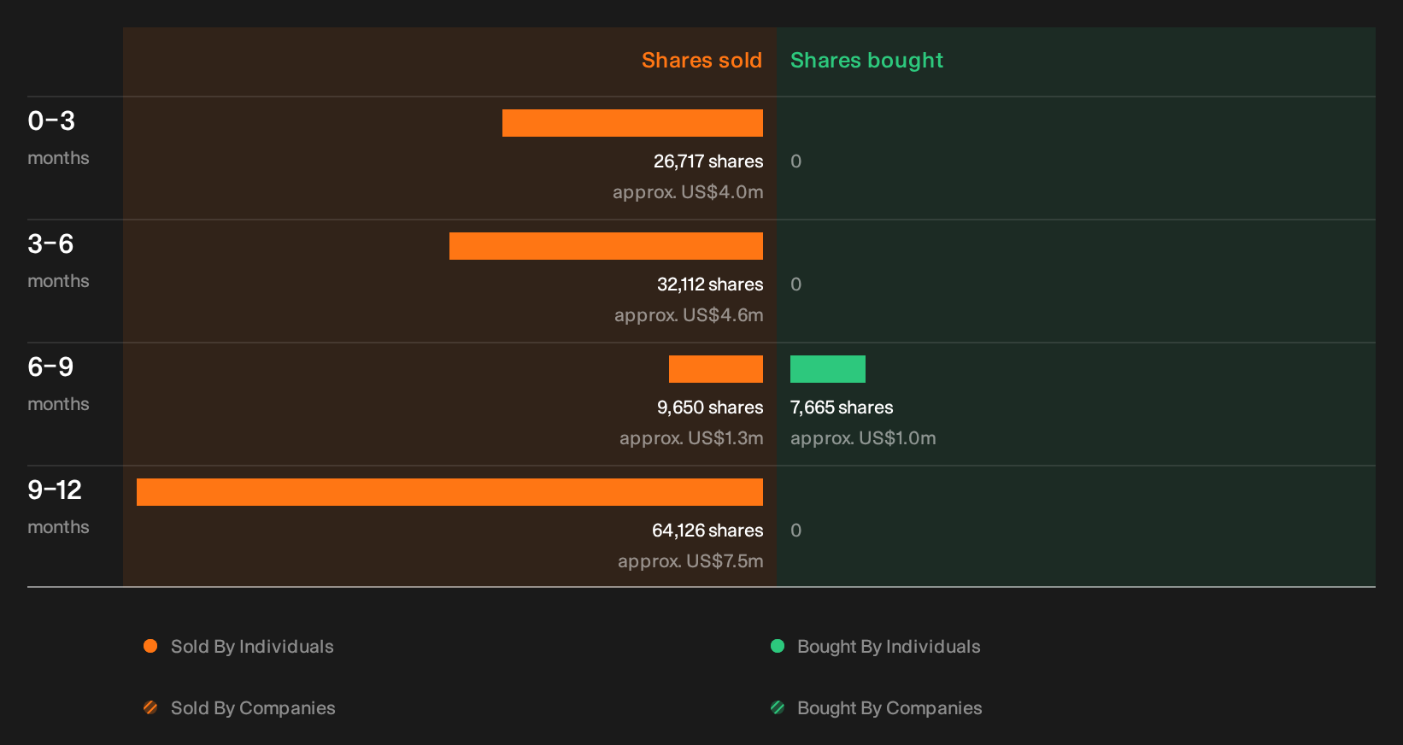This screenshot has width=1403, height=745.
Task: Click the '6-9' months row label
Action: pos(50,367)
